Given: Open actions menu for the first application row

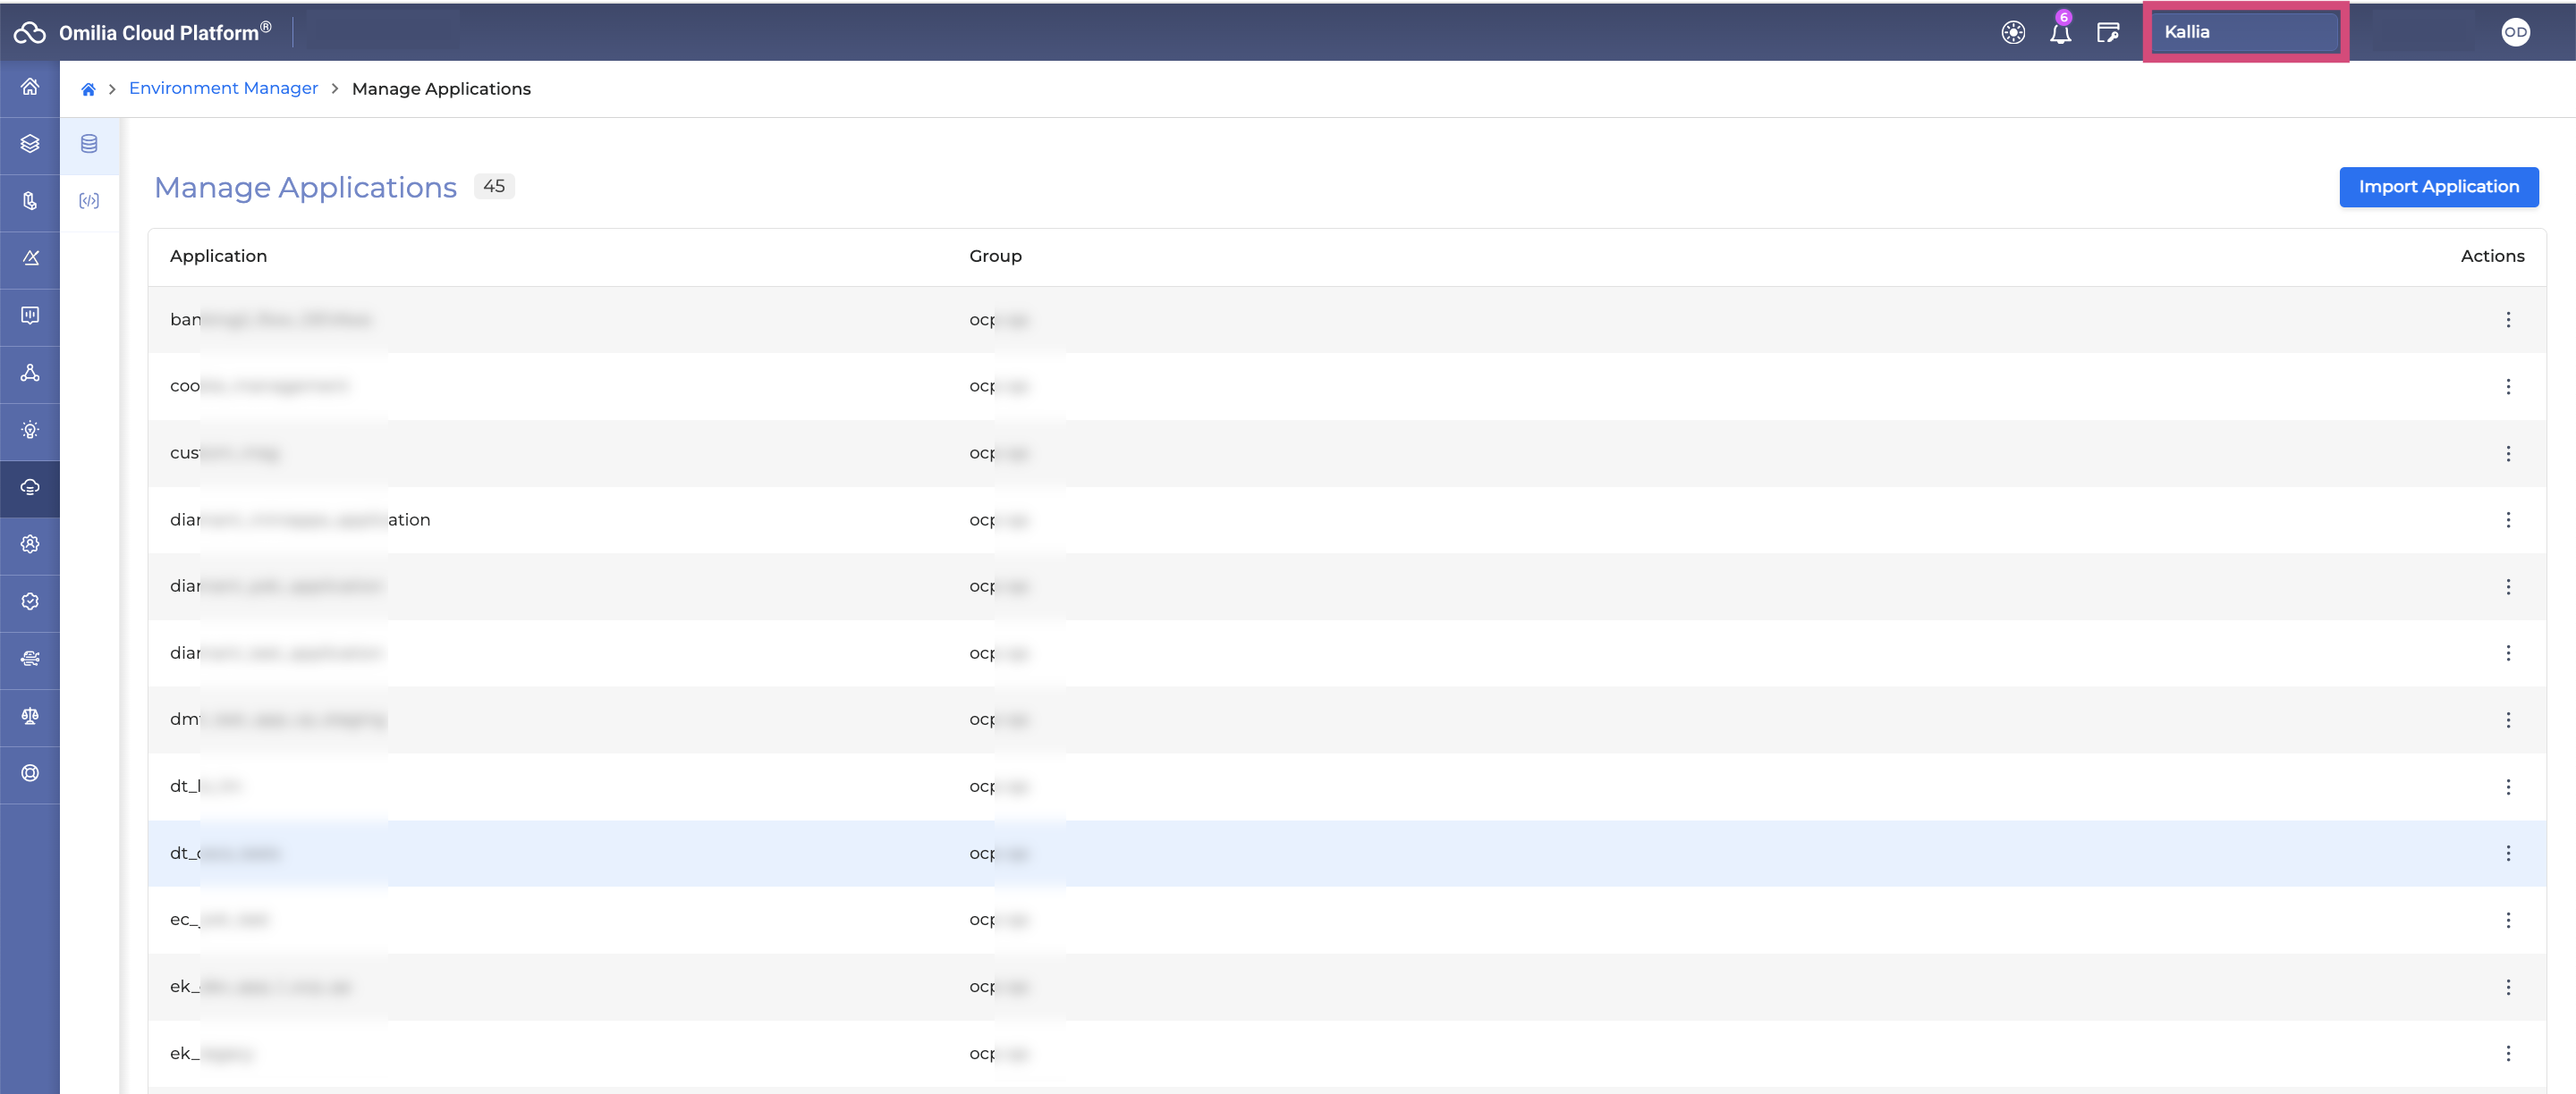Looking at the screenshot, I should 2509,320.
